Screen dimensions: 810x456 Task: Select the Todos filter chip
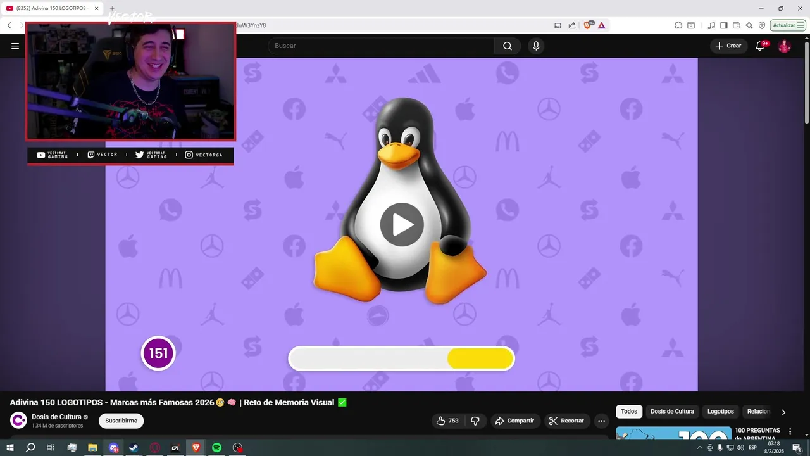(x=629, y=411)
